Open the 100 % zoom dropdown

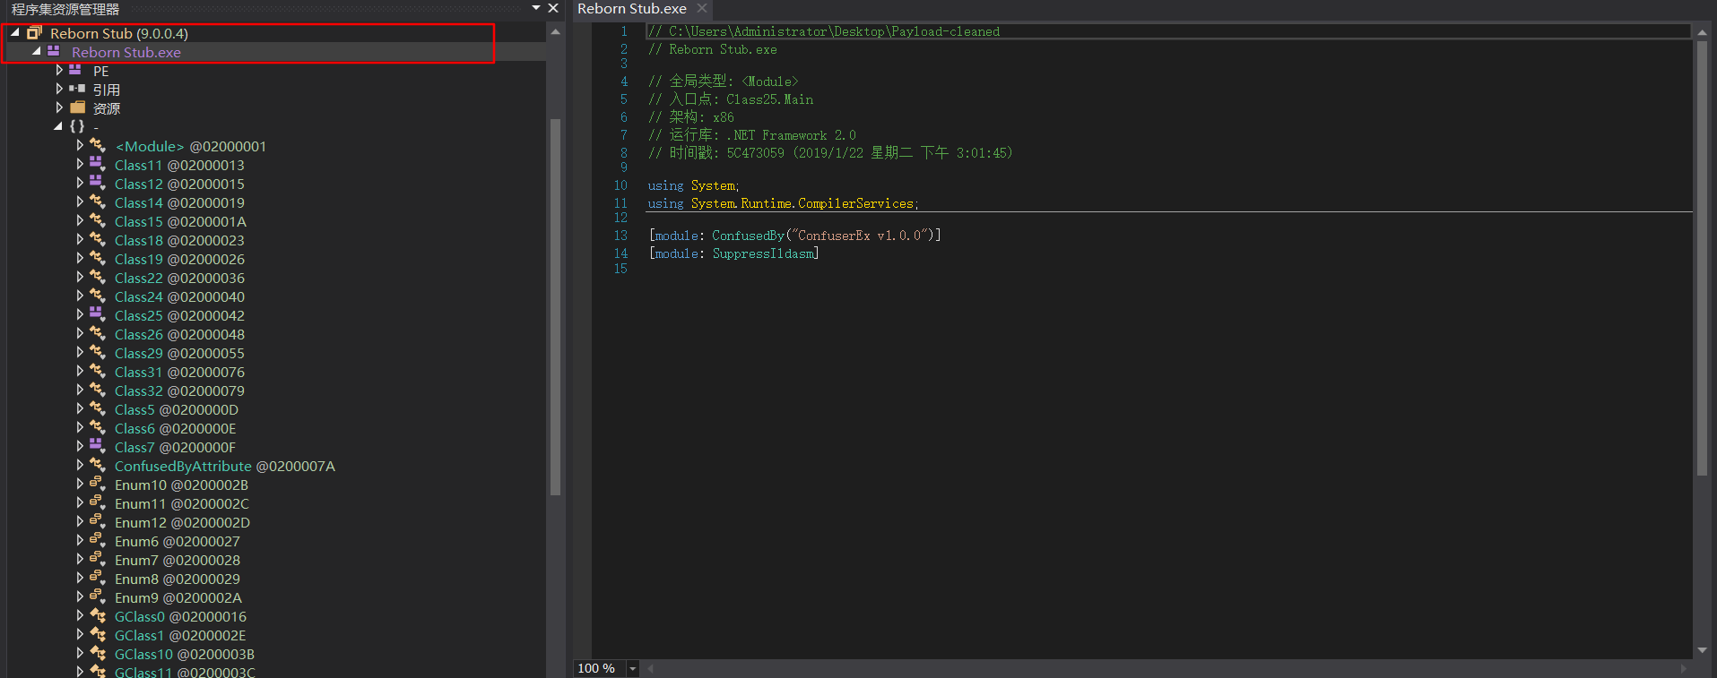pos(633,669)
